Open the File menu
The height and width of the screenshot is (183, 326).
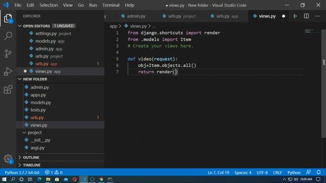click(18, 5)
